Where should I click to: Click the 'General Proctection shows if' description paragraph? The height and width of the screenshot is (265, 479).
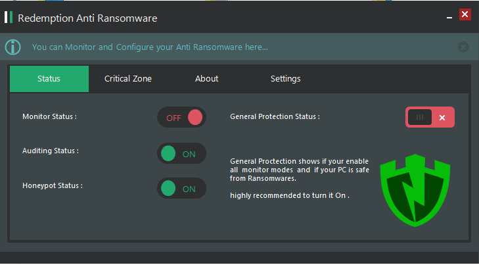pyautogui.click(x=300, y=170)
